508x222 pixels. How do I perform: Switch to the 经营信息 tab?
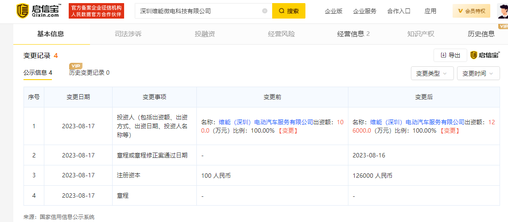pos(353,34)
